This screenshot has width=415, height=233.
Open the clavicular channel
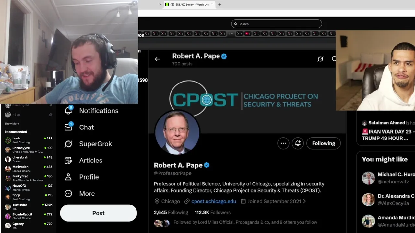(x=29, y=206)
